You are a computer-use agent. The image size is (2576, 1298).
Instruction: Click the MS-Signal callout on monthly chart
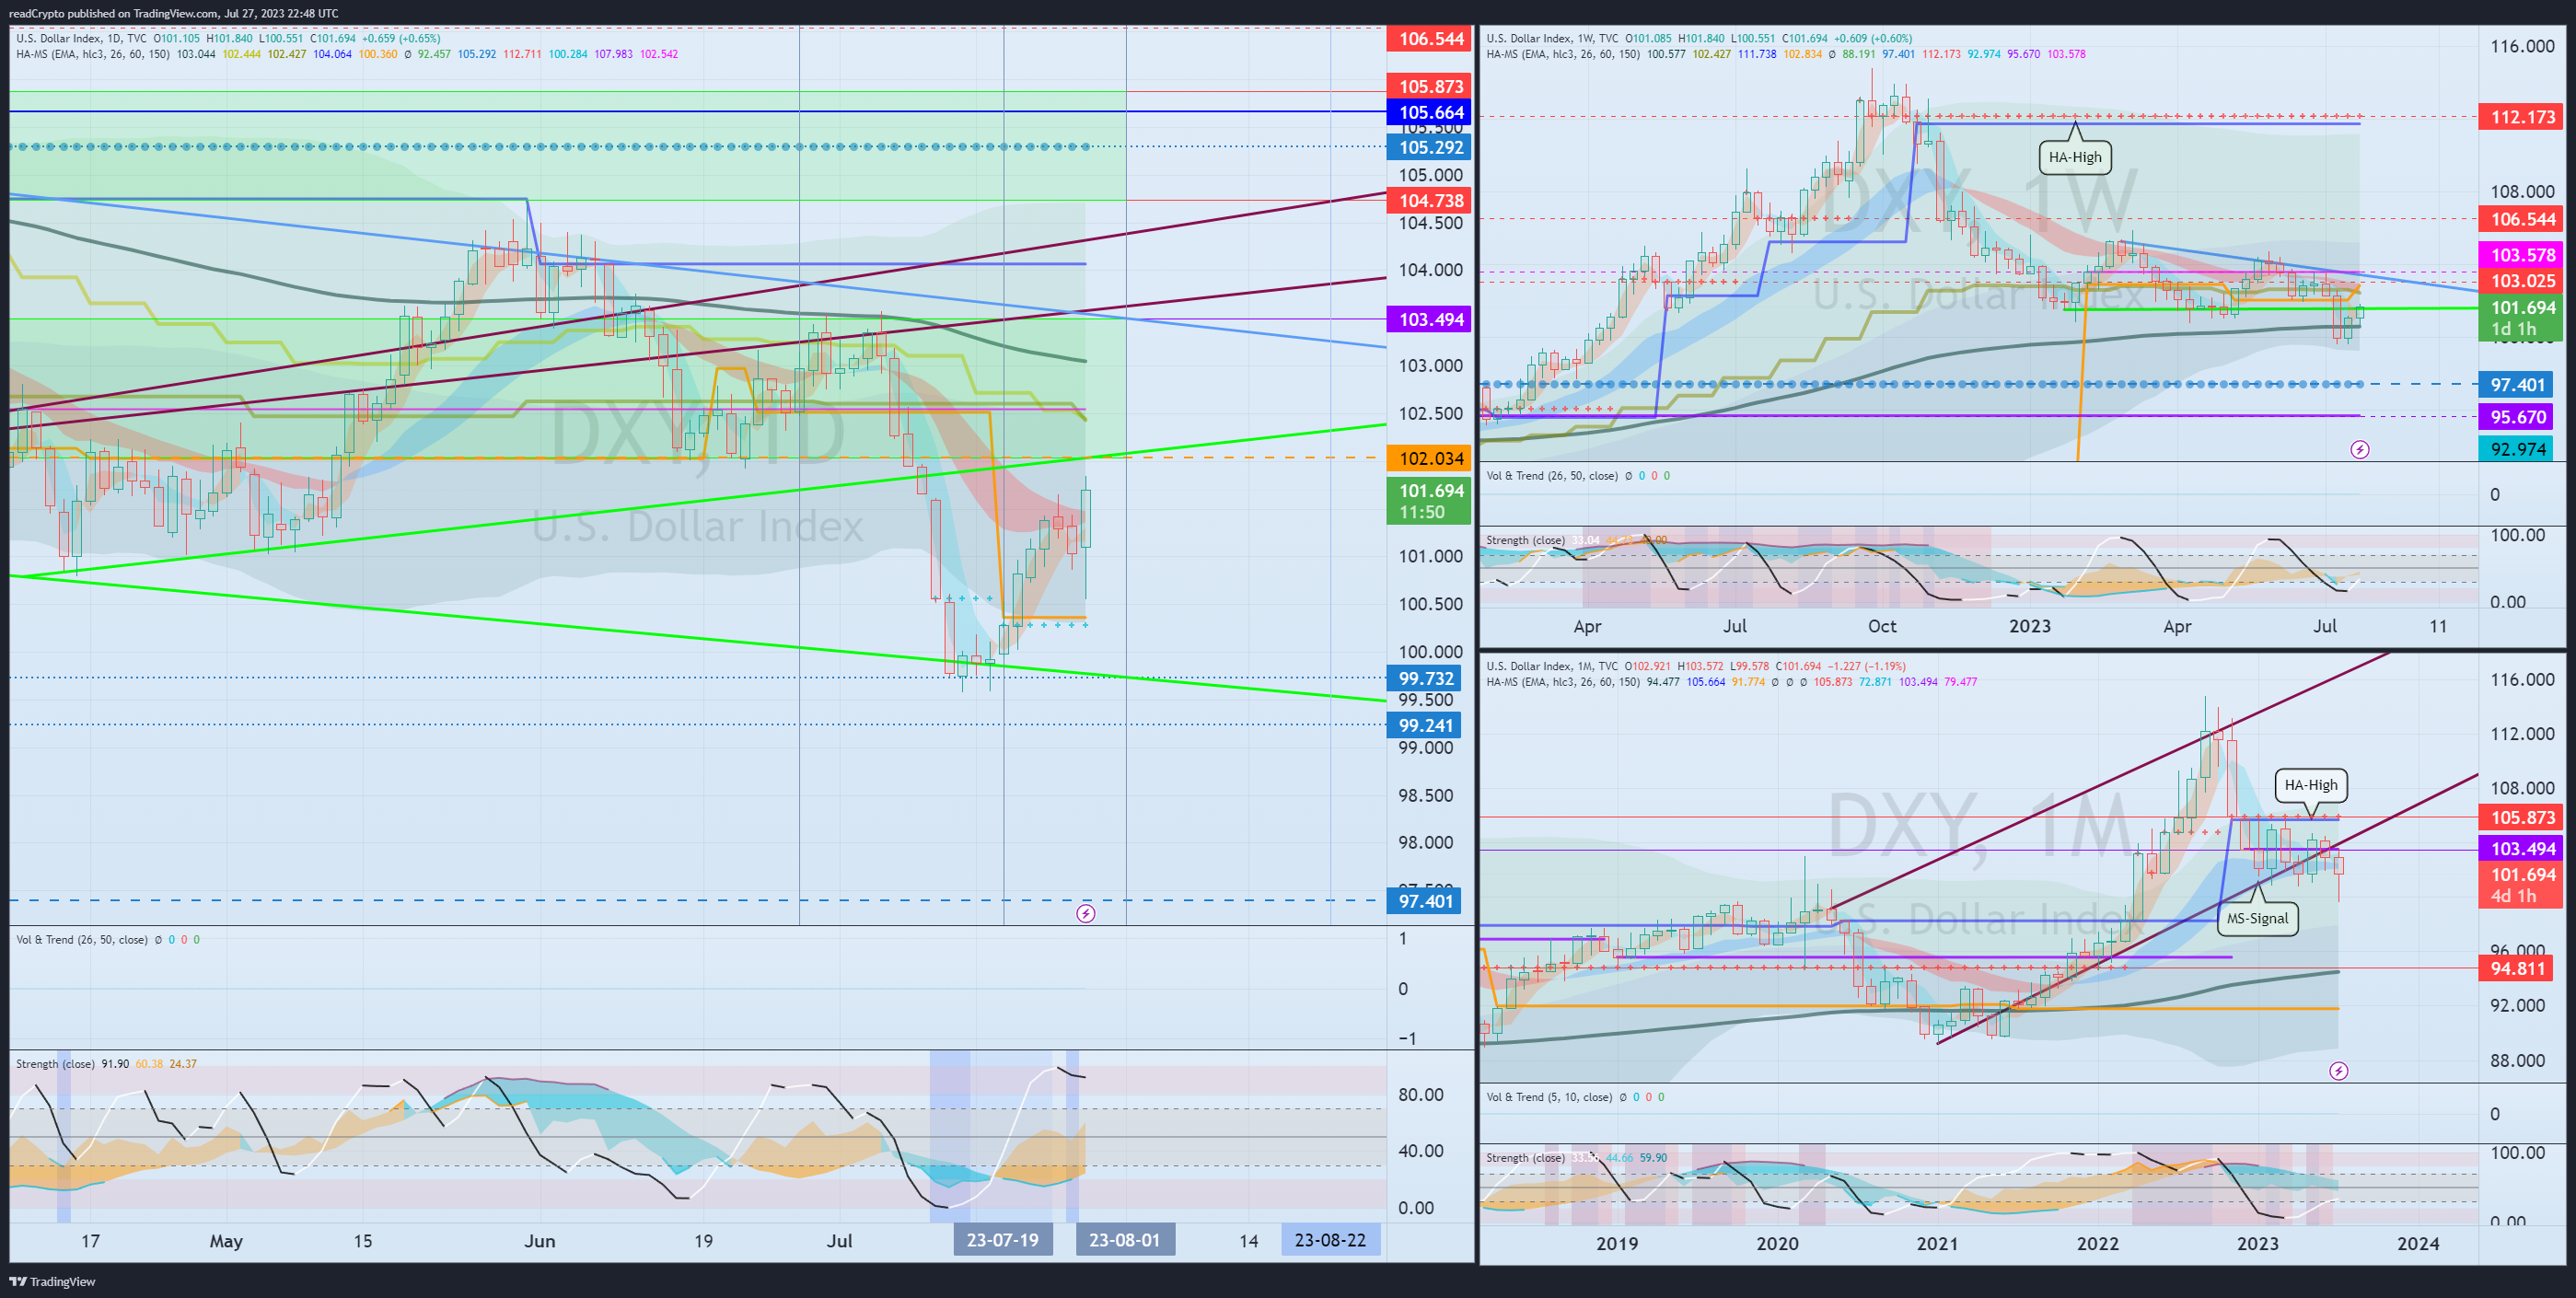pyautogui.click(x=2257, y=918)
